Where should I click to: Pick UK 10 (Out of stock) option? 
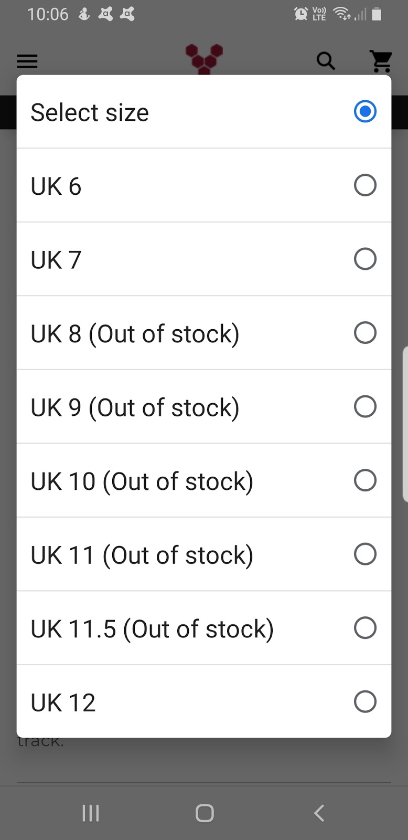point(142,481)
